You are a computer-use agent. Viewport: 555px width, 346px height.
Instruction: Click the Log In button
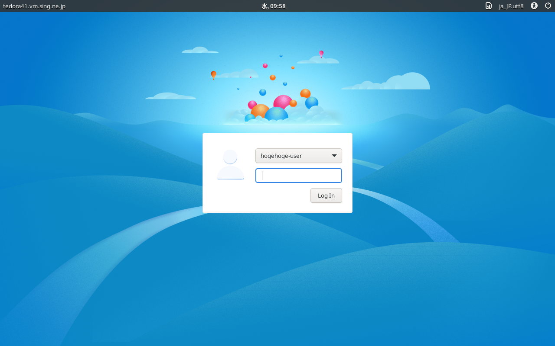326,195
